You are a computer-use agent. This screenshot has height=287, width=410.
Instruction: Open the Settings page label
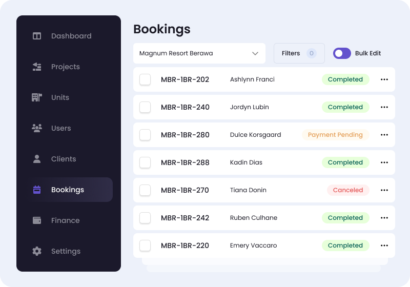(66, 251)
